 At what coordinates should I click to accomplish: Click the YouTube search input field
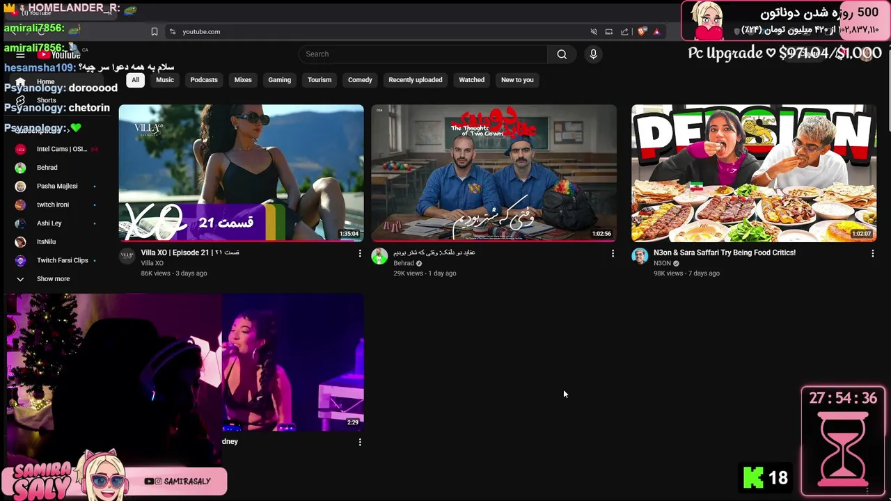pyautogui.click(x=423, y=54)
